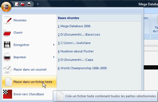Screen dimensions: 158x102
Task: Open recent base D:\Documents\...\Bases\ceo
Action: click(x=79, y=34)
